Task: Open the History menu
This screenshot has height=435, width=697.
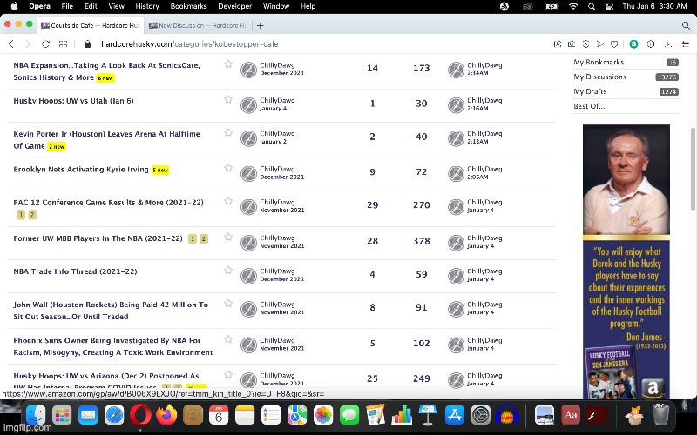Action: pos(147,6)
